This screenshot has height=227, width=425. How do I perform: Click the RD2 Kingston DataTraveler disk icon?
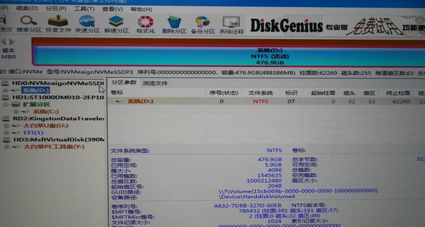pos(6,119)
